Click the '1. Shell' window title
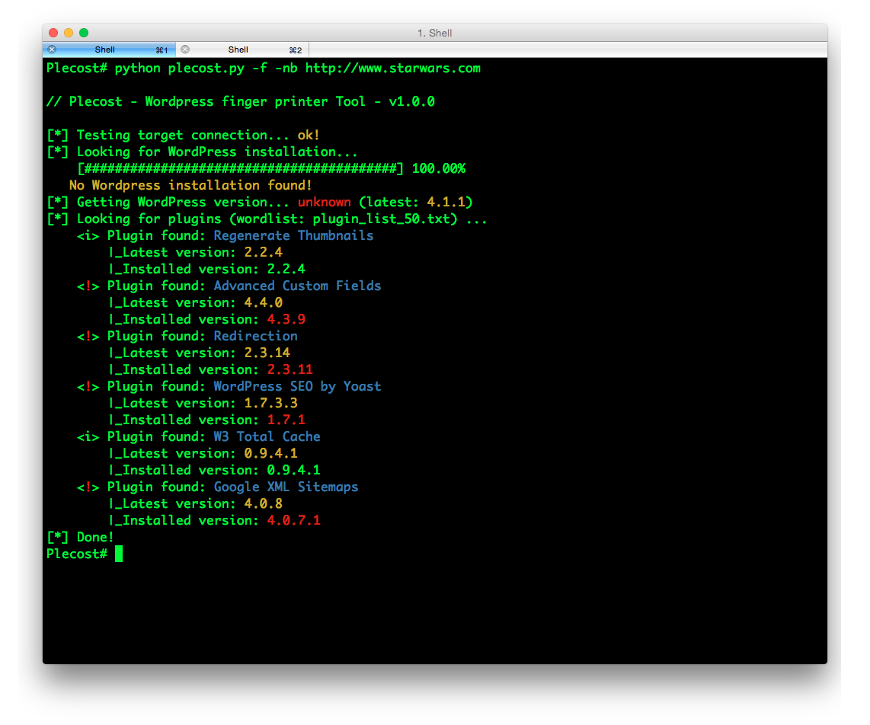The height and width of the screenshot is (725, 870). click(x=434, y=34)
